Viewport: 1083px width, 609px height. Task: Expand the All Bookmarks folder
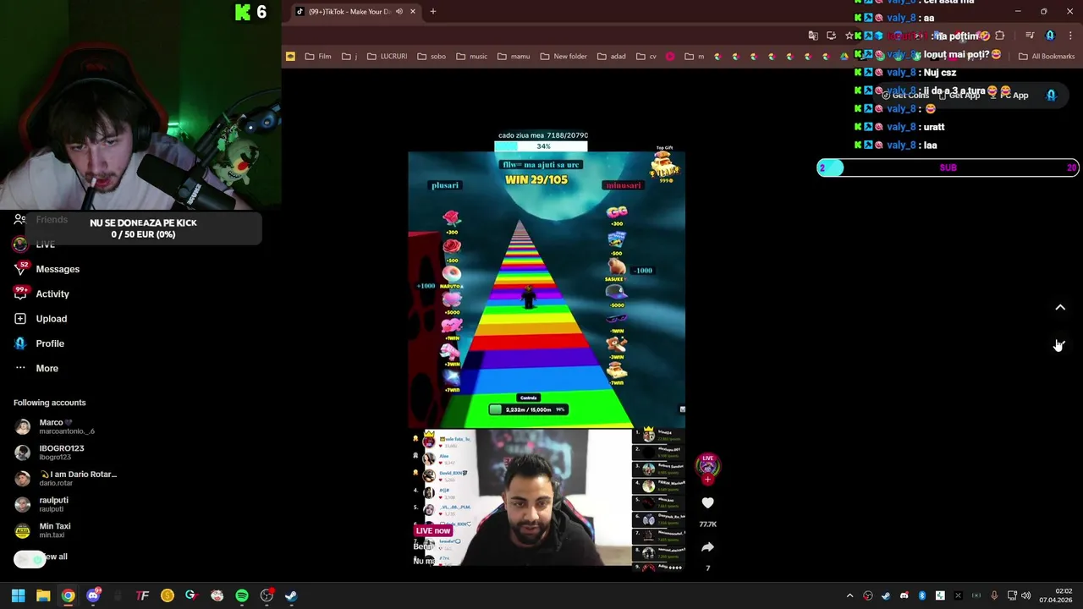(x=1047, y=57)
